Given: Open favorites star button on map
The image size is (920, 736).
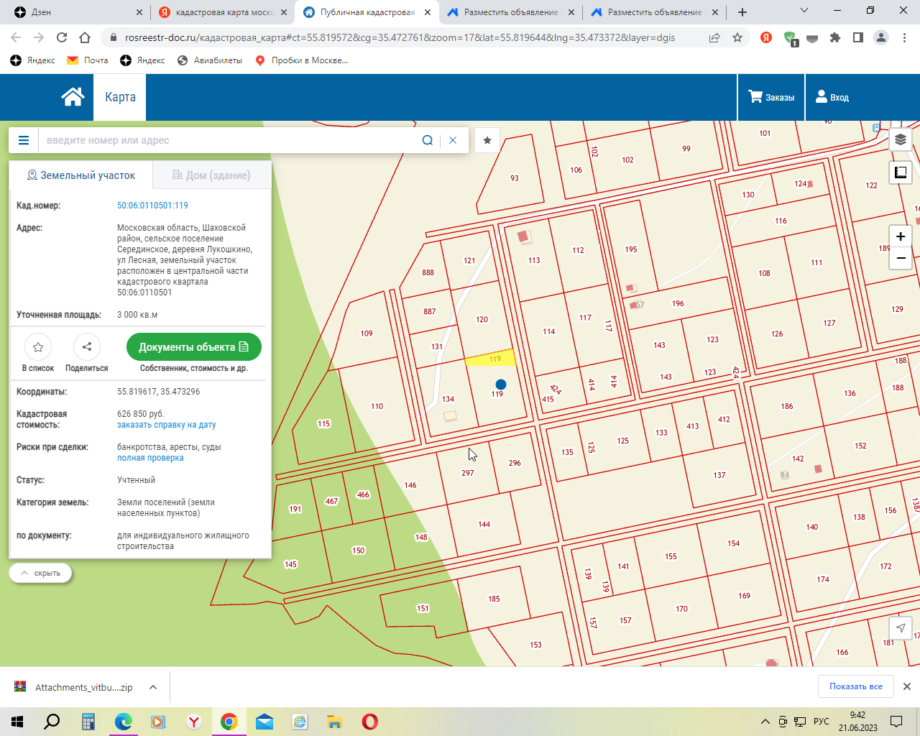Looking at the screenshot, I should [487, 140].
